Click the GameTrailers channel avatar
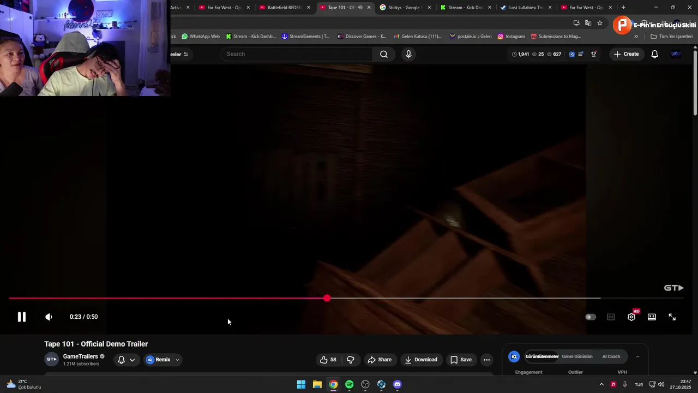The height and width of the screenshot is (393, 698). [x=51, y=359]
